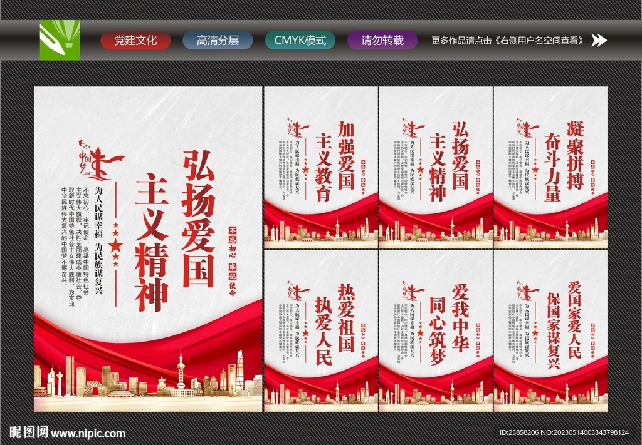This screenshot has width=642, height=445.
Task: Click the green pen-nib logo icon
Action: pyautogui.click(x=60, y=40)
